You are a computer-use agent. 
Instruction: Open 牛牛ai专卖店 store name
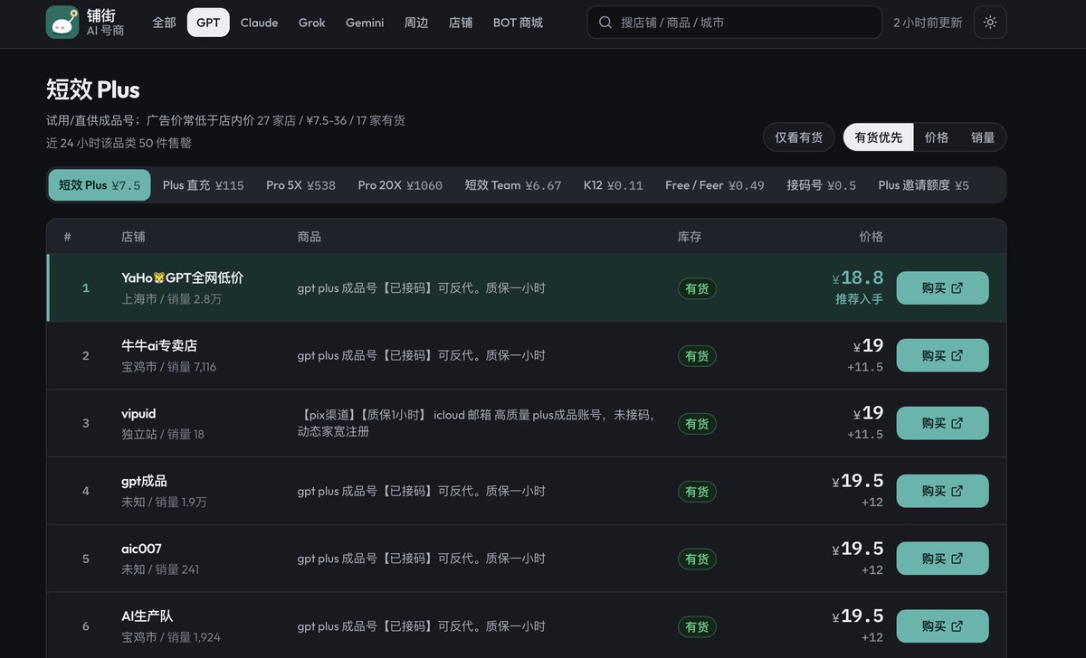(159, 345)
